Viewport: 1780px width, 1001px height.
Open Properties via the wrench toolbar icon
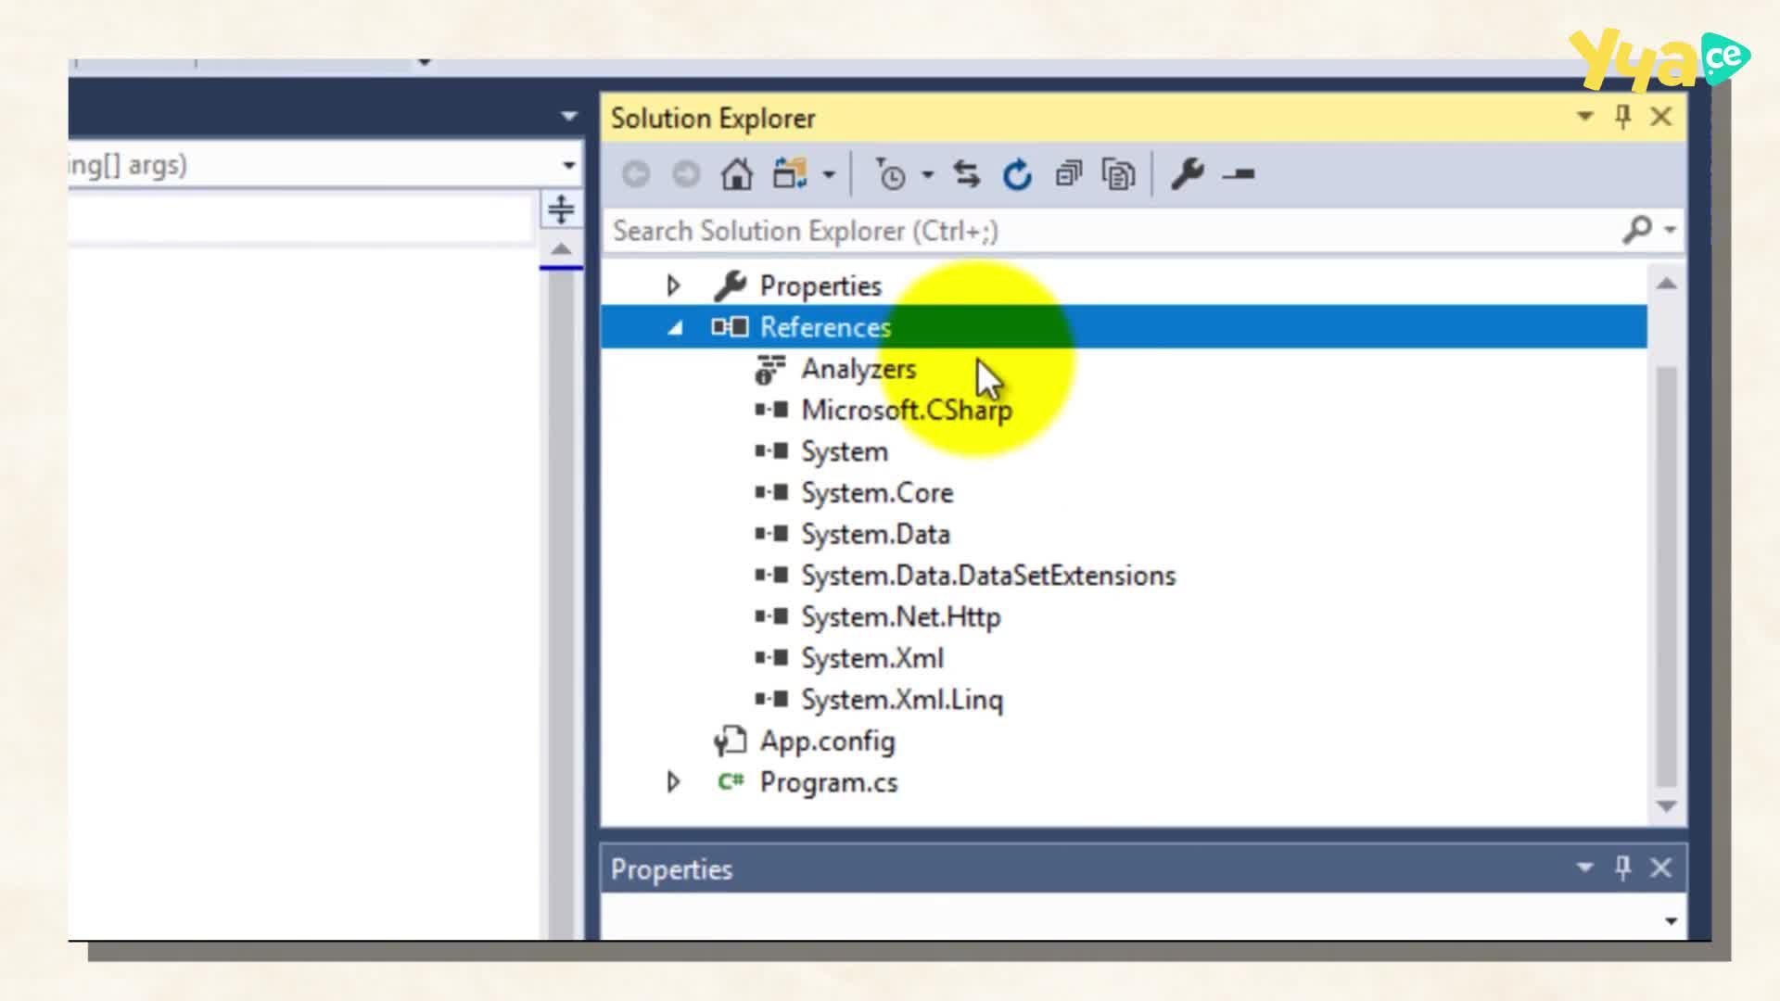pyautogui.click(x=1187, y=174)
